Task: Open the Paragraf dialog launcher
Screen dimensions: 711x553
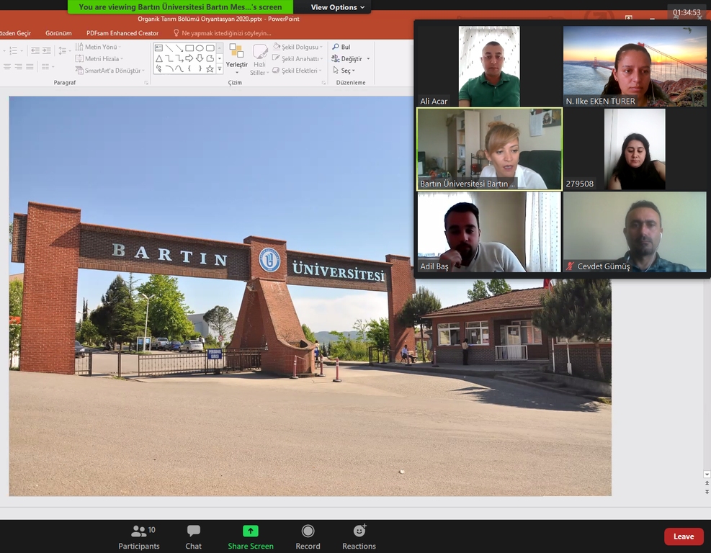Action: coord(146,83)
